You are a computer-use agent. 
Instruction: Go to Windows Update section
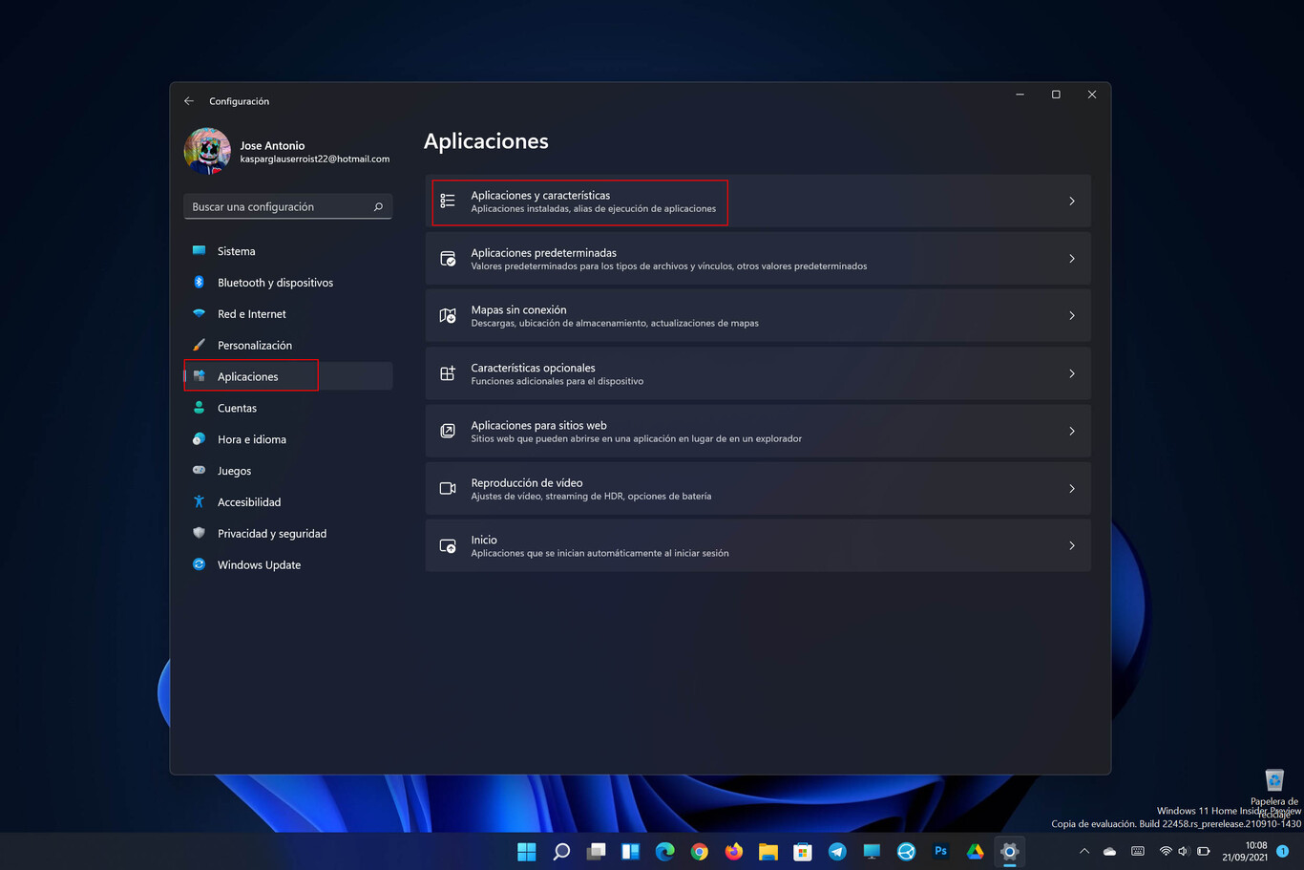click(x=259, y=565)
